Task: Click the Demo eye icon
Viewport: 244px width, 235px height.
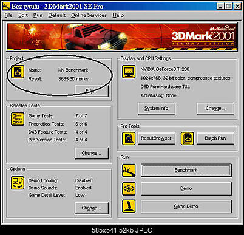Action: tap(129, 188)
